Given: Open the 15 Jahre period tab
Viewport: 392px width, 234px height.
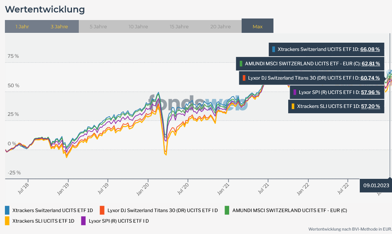Looking at the screenshot, I should click(x=179, y=27).
